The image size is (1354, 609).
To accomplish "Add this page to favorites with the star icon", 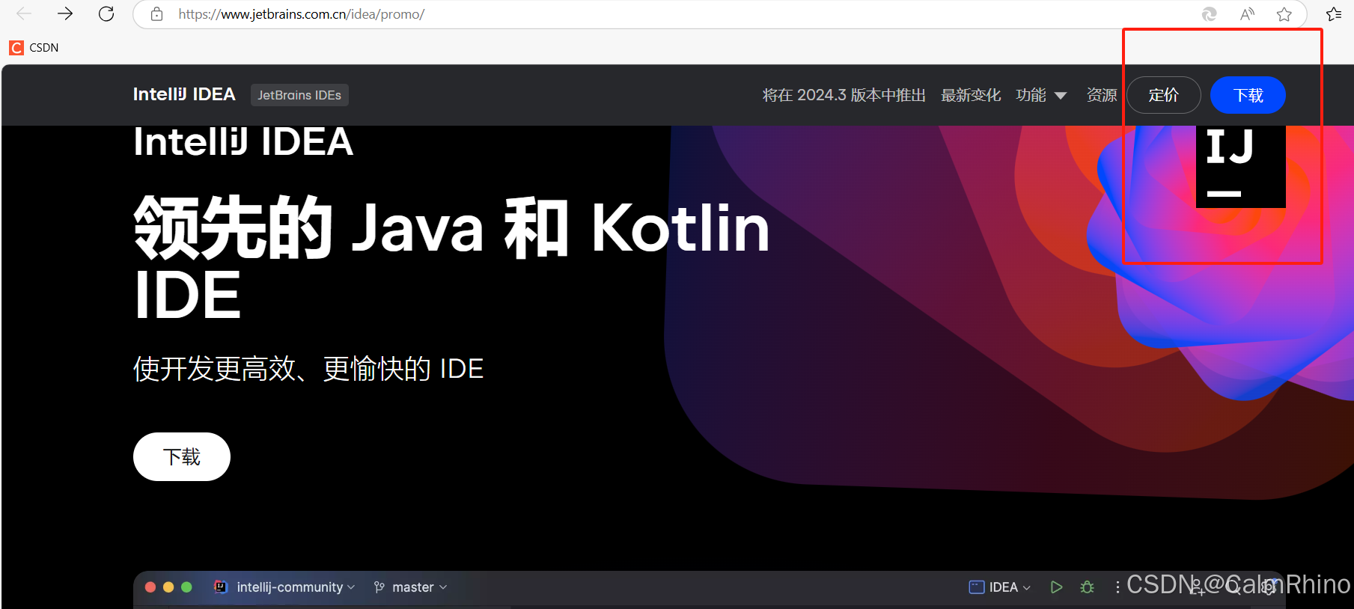I will pyautogui.click(x=1284, y=14).
